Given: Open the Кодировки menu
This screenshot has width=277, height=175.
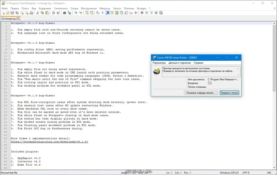Looking at the screenshot, I should 45,8.
